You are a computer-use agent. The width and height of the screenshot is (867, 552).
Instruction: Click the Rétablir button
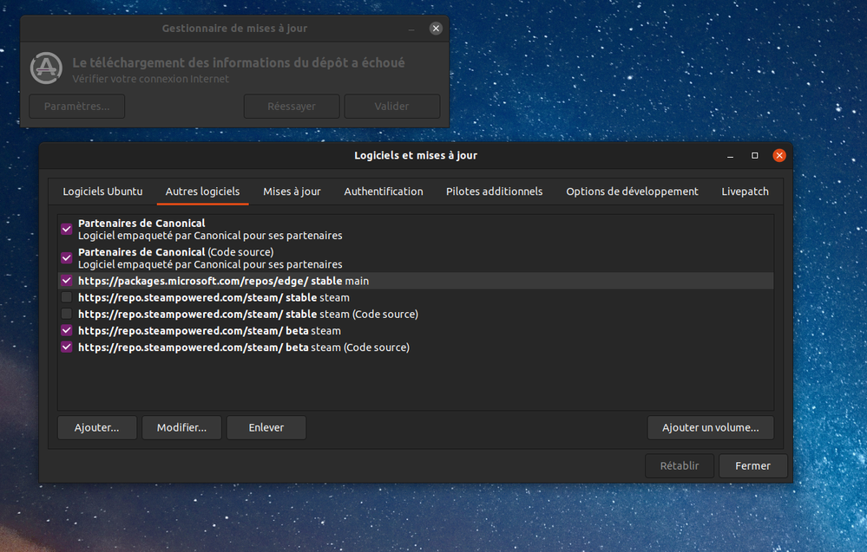pyautogui.click(x=680, y=466)
